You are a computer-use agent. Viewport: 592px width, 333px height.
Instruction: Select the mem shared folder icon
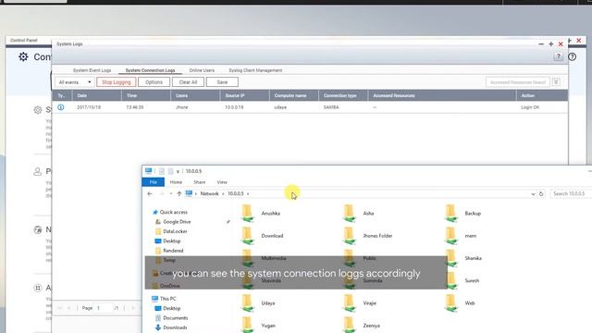coord(451,236)
